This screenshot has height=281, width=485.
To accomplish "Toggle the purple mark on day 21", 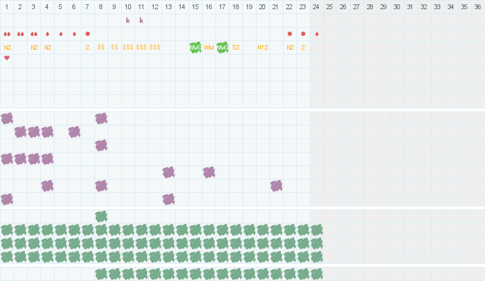I will click(276, 185).
